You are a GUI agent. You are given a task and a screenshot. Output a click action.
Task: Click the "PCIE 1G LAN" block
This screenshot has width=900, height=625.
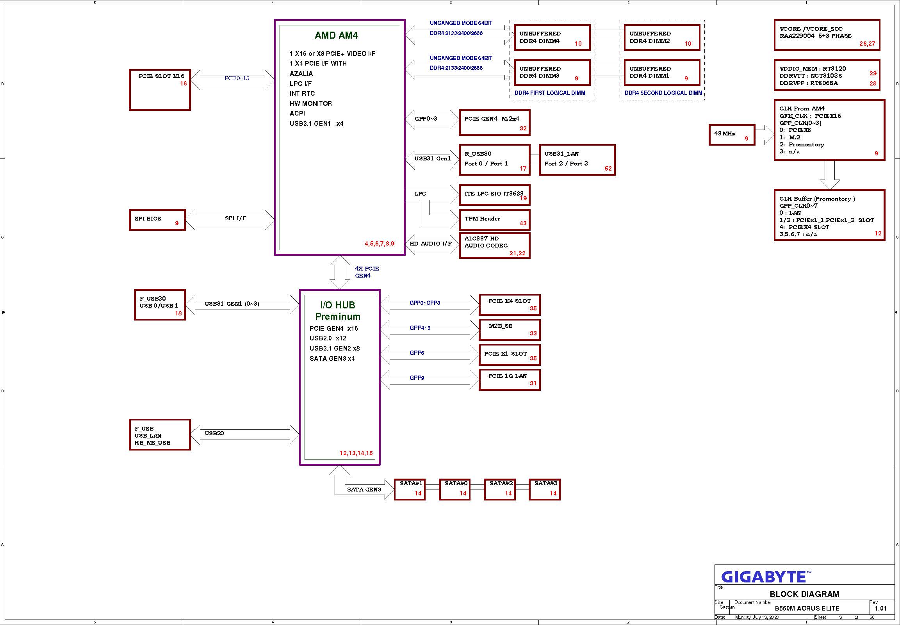click(x=510, y=380)
